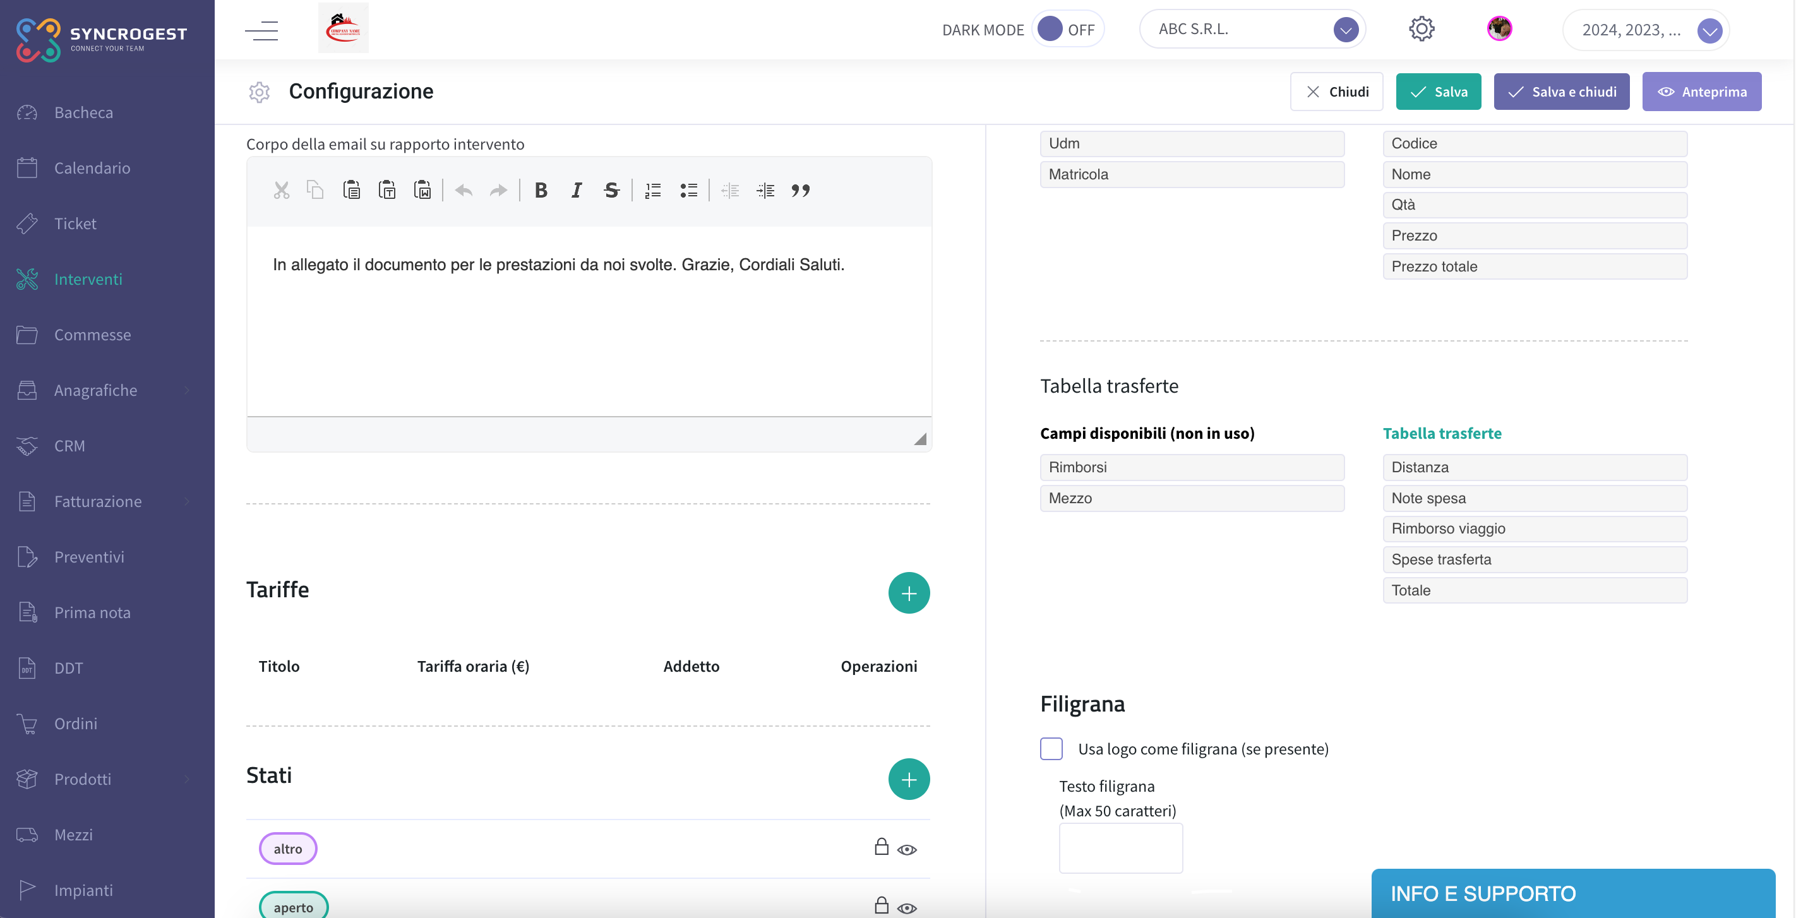Click Anteprima preview button

pyautogui.click(x=1703, y=92)
